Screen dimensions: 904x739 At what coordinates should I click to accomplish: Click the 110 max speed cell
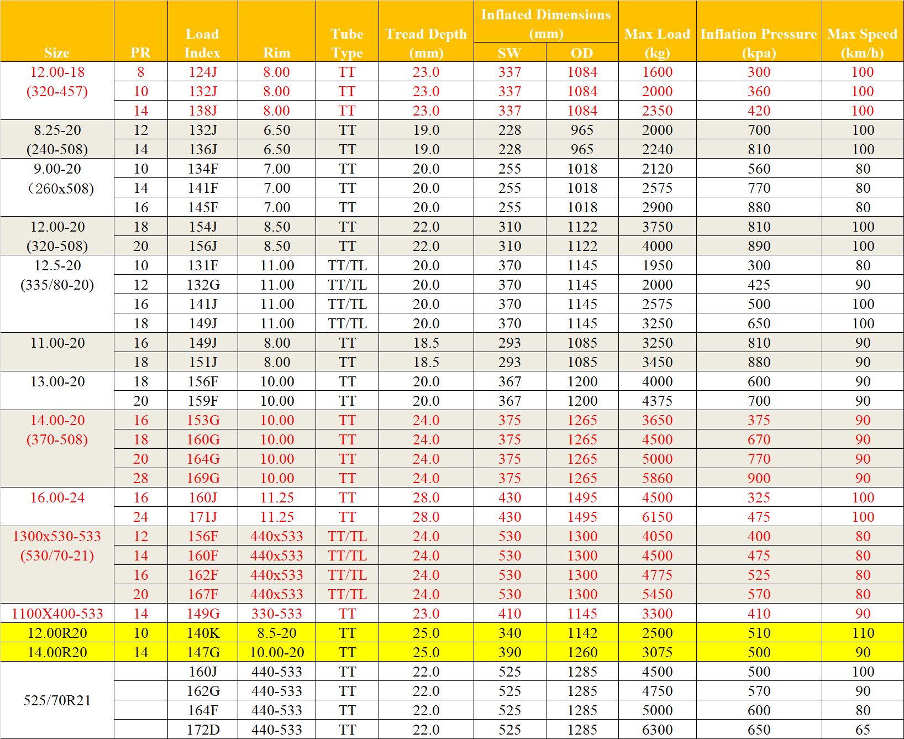[863, 633]
